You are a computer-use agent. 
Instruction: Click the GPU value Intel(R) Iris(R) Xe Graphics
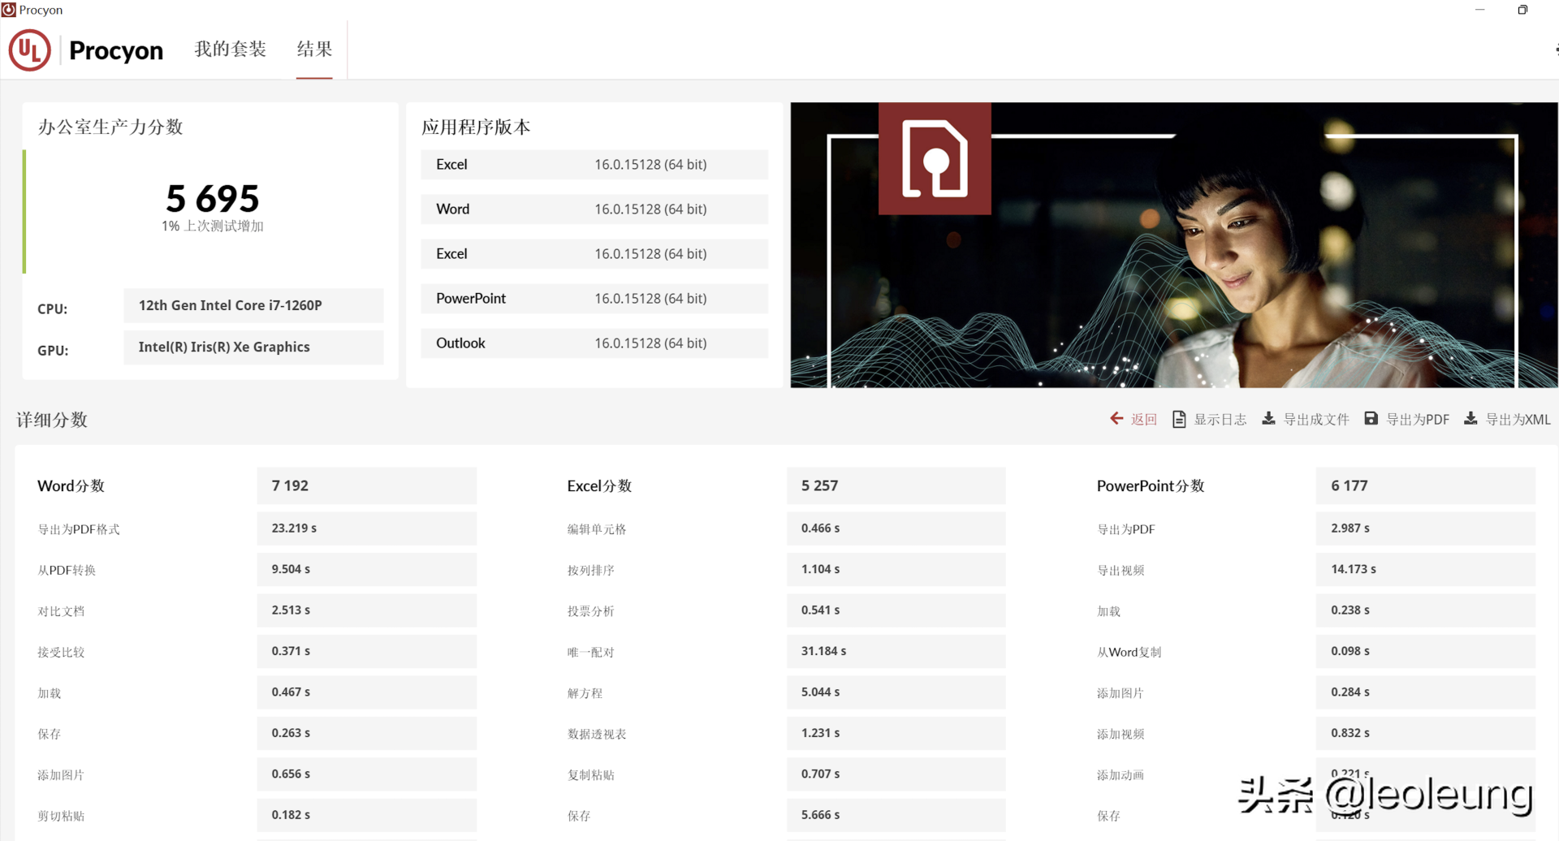point(253,347)
